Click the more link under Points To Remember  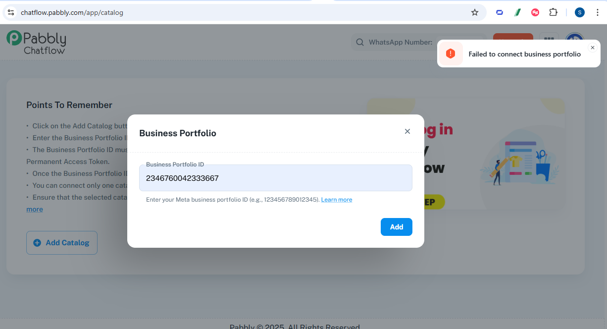pos(35,209)
